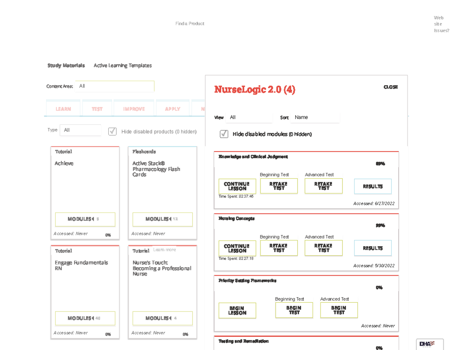Begin the Priority Setting Frameworks lesson

[237, 310]
